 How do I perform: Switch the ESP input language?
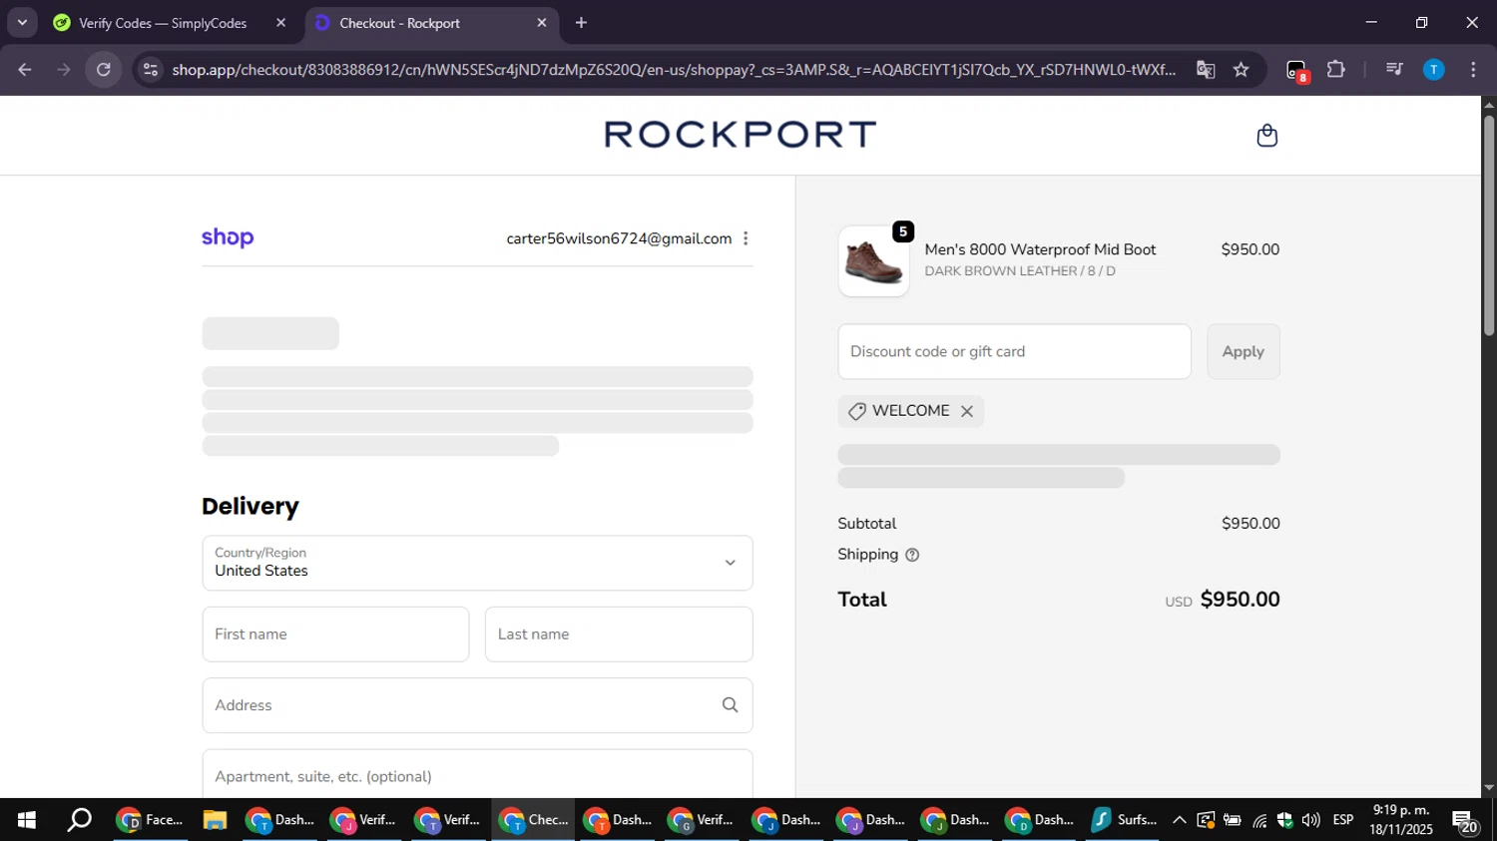pos(1343,820)
